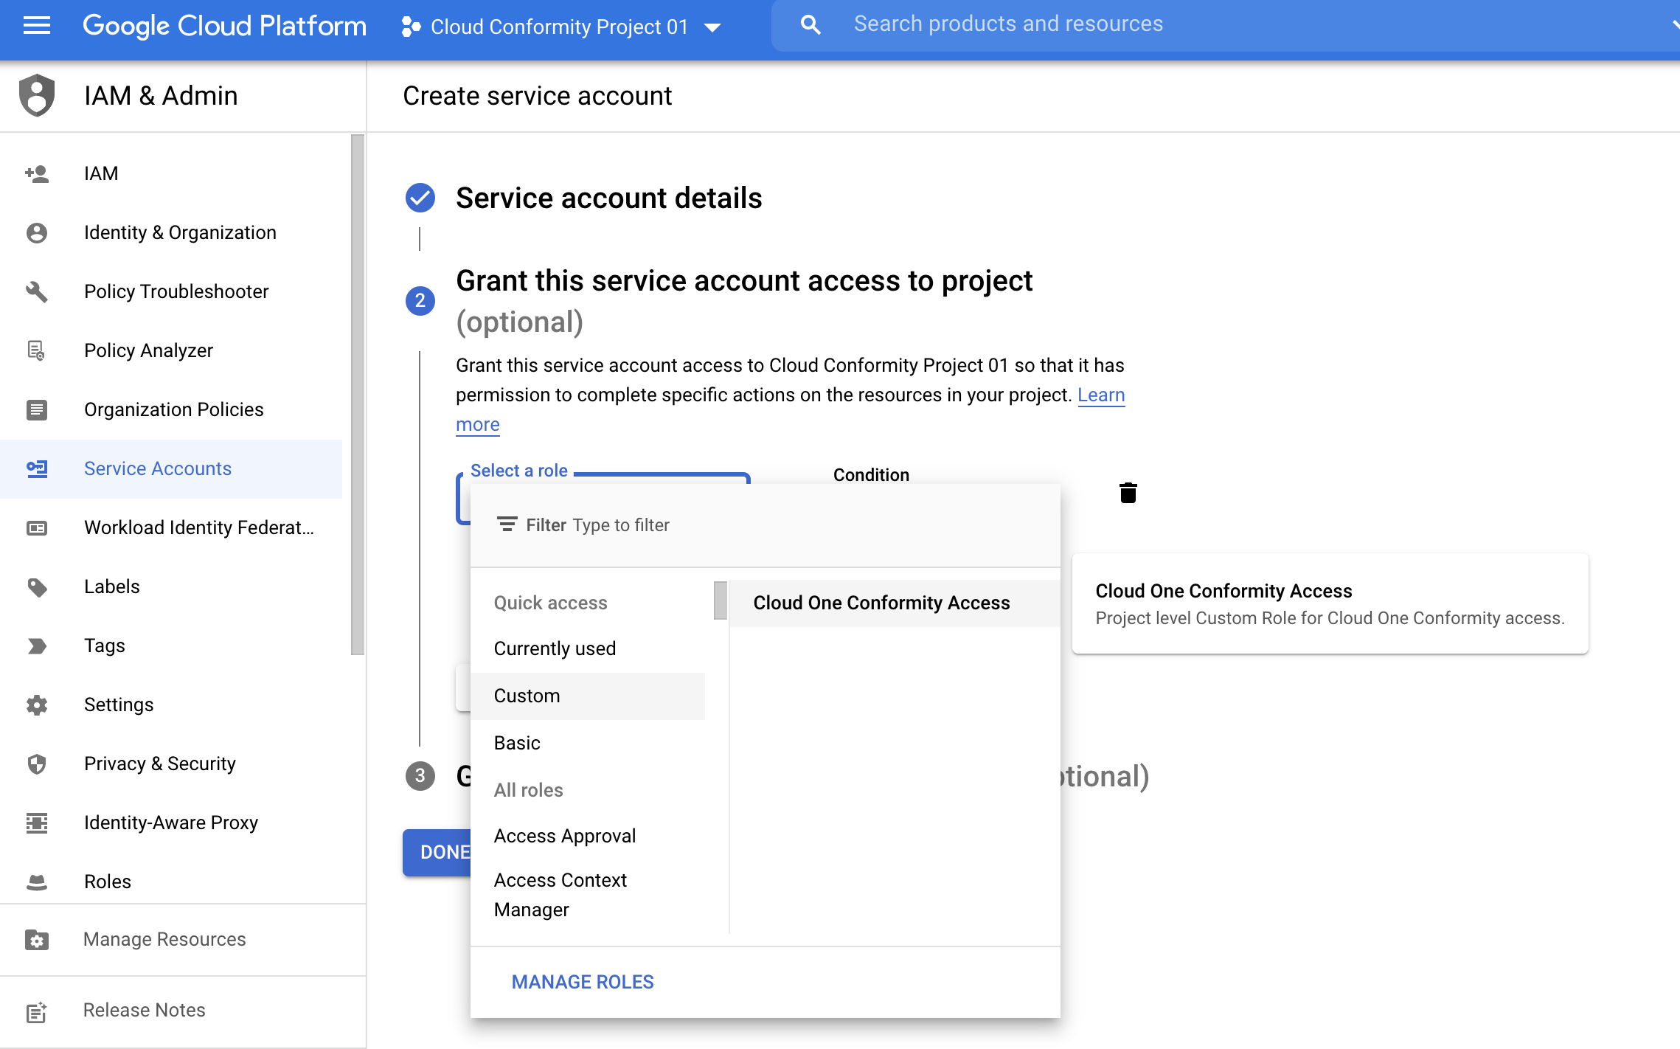1680x1049 pixels.
Task: Open the Learn more link
Action: [x=1101, y=395]
